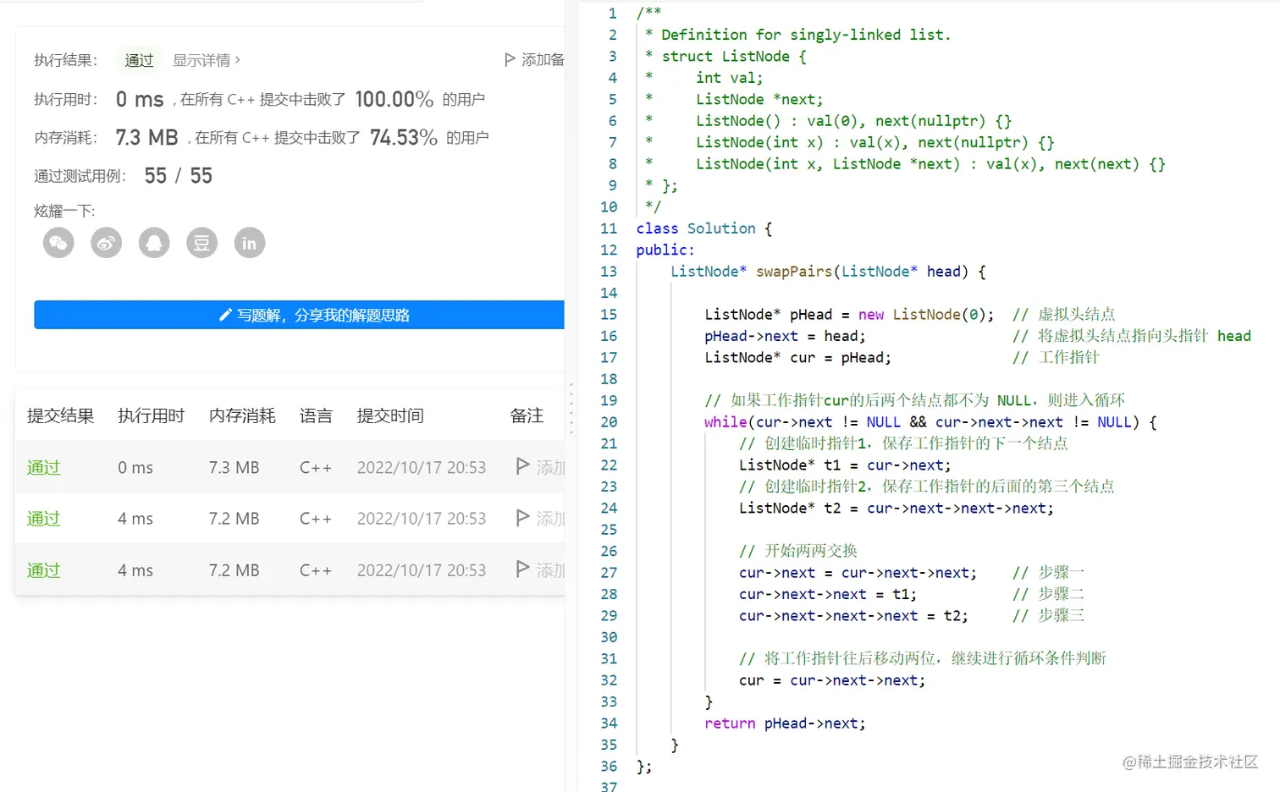Open the 通过 submission with 0 ms
The height and width of the screenshot is (792, 1280).
pos(44,467)
